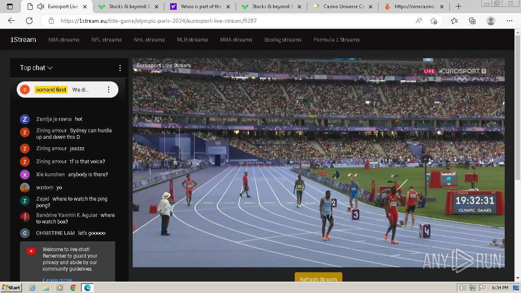Click the YouTube logo in welcome notice
Viewport: 521px width, 293px height.
(x=31, y=251)
